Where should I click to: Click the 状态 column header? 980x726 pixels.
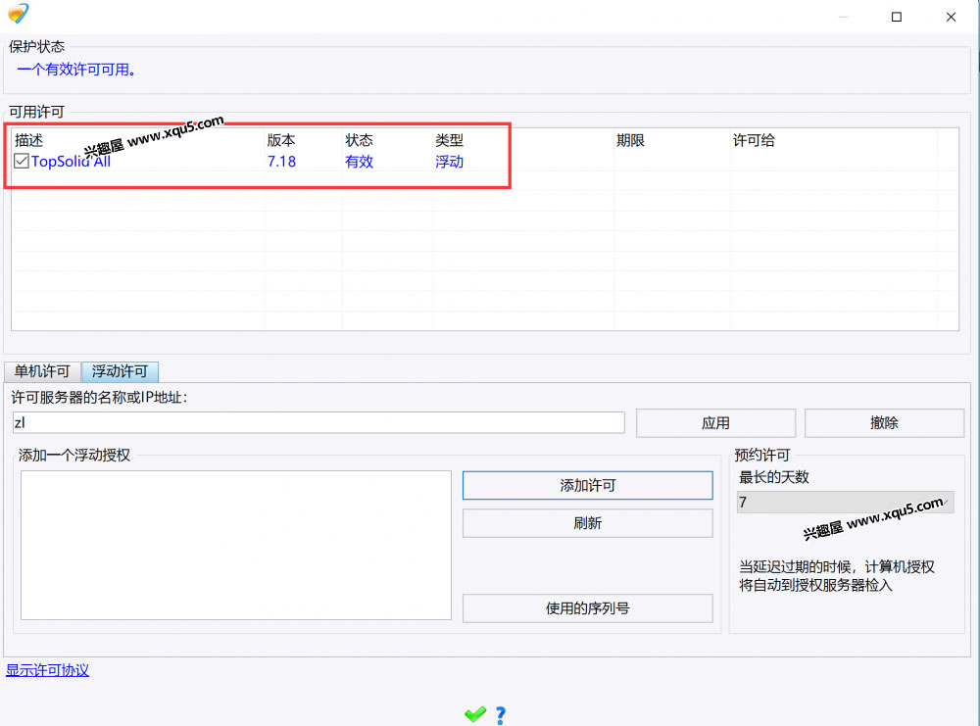360,140
